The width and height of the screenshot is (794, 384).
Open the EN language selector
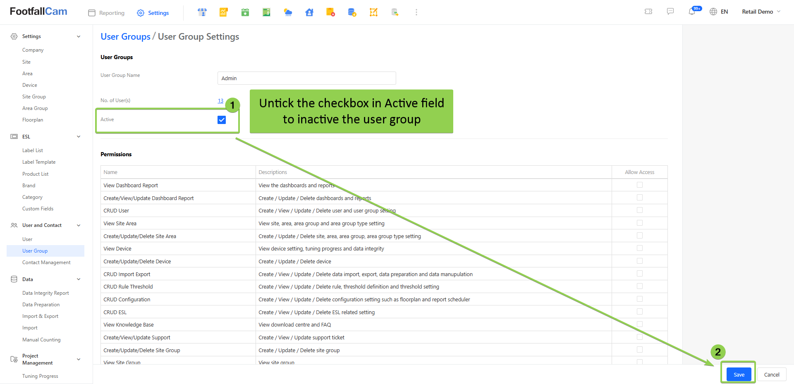click(724, 12)
